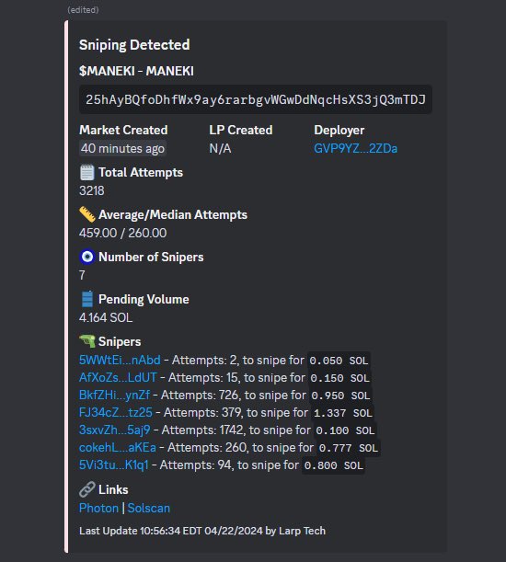The height and width of the screenshot is (562, 506).
Task: Open sniper wallet AfXoZs...LdUT
Action: pos(118,377)
